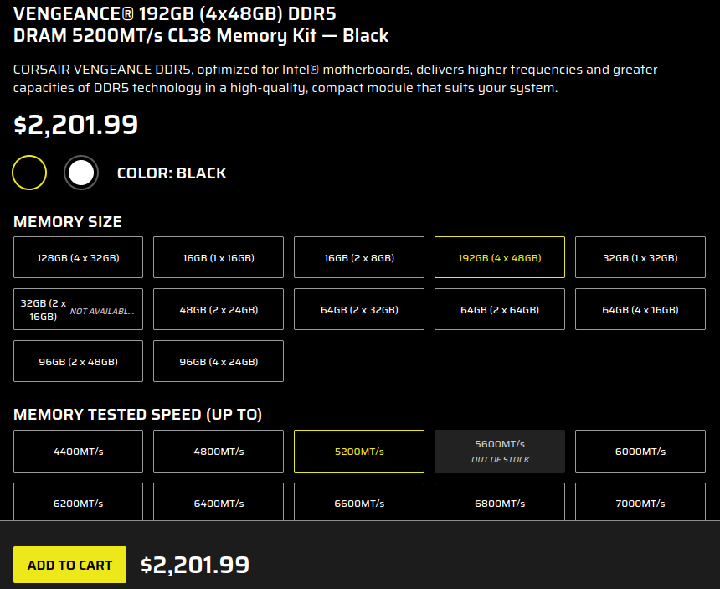The height and width of the screenshot is (589, 720).
Task: Select 4400MT/s tested speed
Action: pos(78,452)
